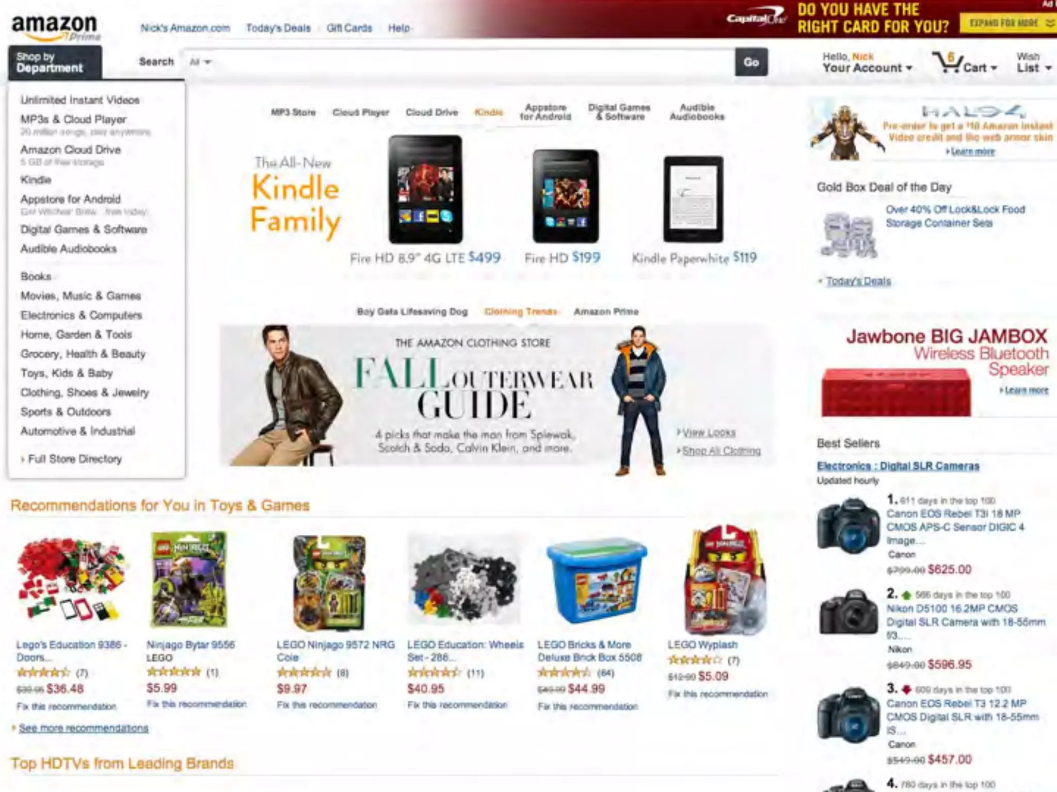This screenshot has width=1057, height=792.
Task: Open the Full Store Directory link
Action: point(75,459)
